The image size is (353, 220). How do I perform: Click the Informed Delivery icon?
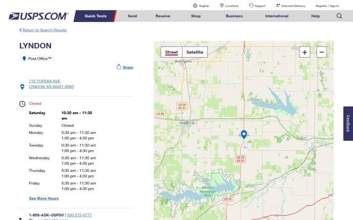click(278, 5)
